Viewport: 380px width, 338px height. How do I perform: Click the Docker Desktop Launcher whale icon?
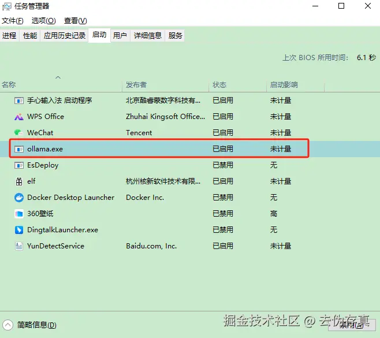coord(19,198)
